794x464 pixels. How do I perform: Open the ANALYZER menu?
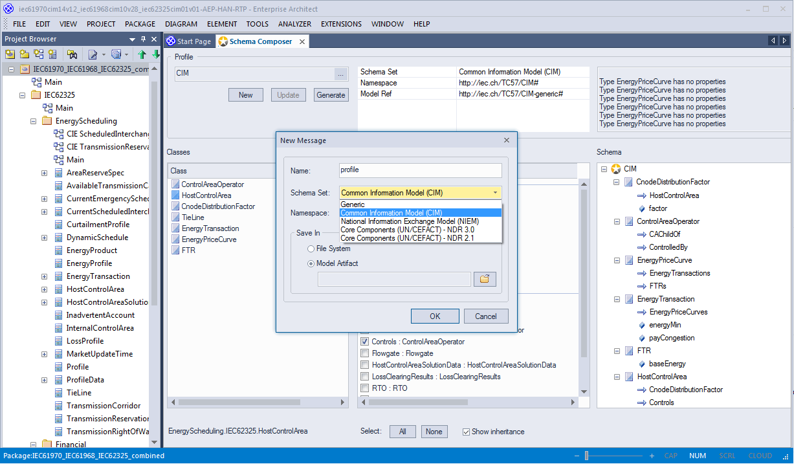point(294,24)
